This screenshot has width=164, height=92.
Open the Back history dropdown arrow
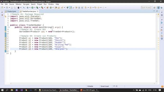coord(101,7)
